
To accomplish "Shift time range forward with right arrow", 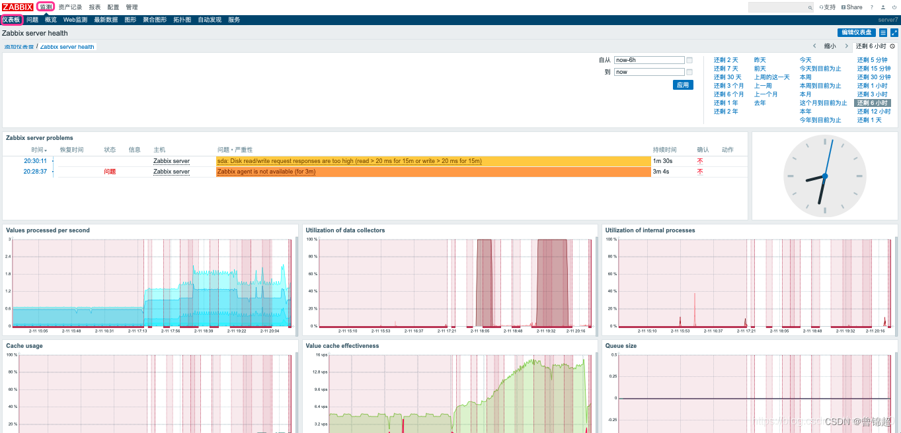I will tap(846, 46).
